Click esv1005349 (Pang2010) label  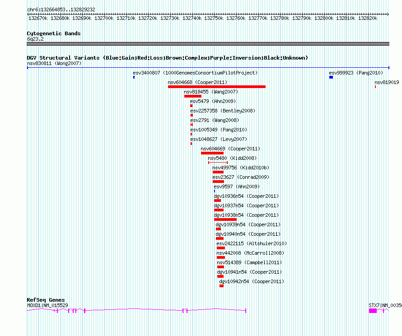[x=219, y=130]
